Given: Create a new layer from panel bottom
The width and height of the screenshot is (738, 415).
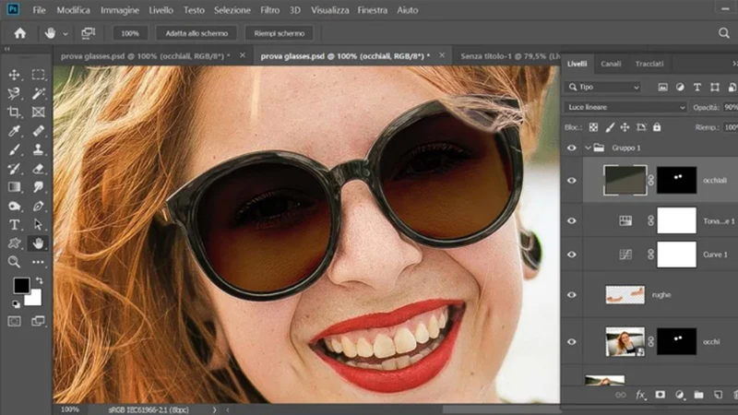Looking at the screenshot, I should click(x=718, y=395).
